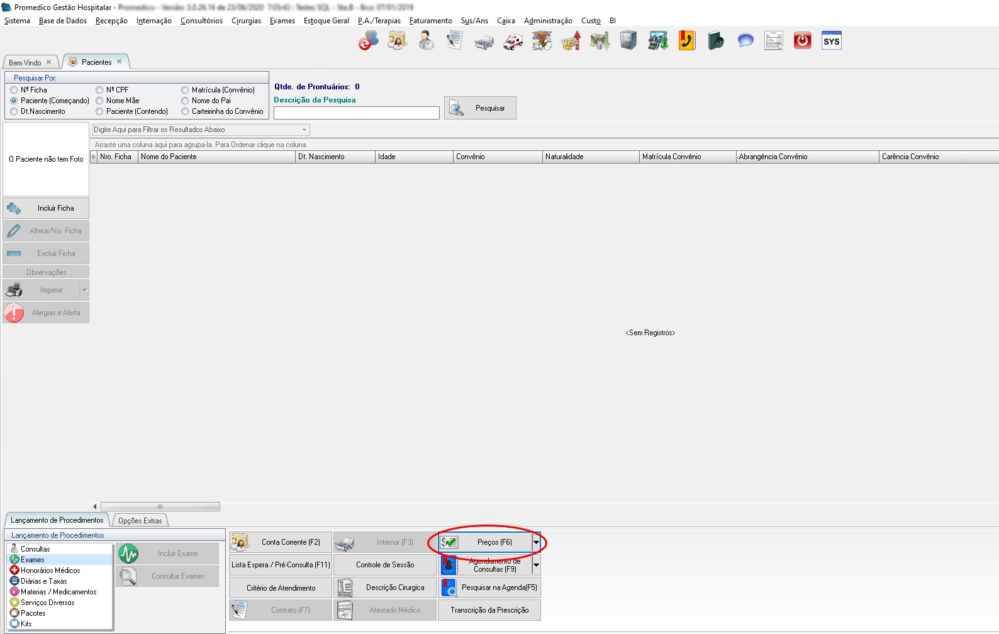Expand the Preços (F6) dropdown arrow

(536, 542)
